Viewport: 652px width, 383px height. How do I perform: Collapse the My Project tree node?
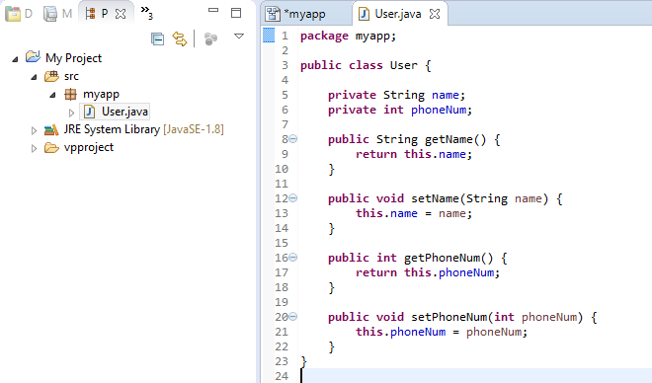16,59
